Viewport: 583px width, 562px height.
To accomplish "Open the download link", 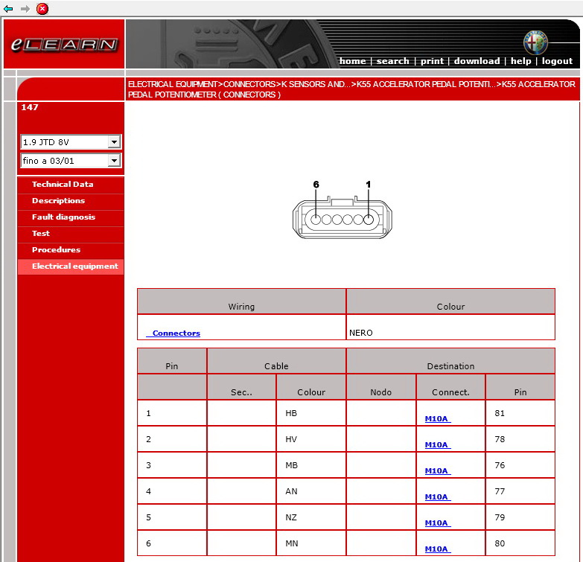I will [477, 61].
